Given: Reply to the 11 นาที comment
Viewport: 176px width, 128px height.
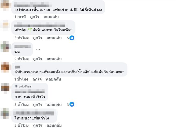Looking at the screenshot, I should tap(51, 17).
